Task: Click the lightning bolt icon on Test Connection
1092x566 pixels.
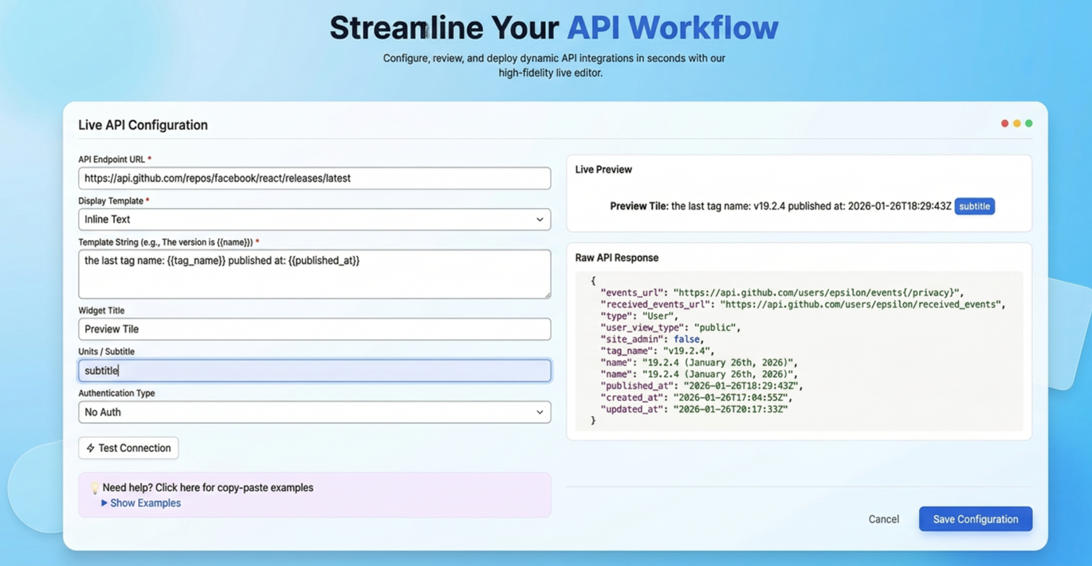Action: click(x=90, y=448)
